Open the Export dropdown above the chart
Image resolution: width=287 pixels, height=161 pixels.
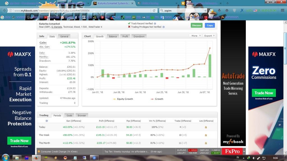[209, 36]
